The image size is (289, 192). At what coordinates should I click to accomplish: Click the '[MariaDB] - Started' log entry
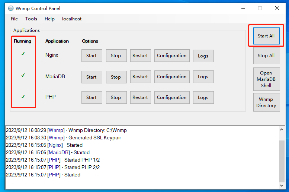click(48, 152)
